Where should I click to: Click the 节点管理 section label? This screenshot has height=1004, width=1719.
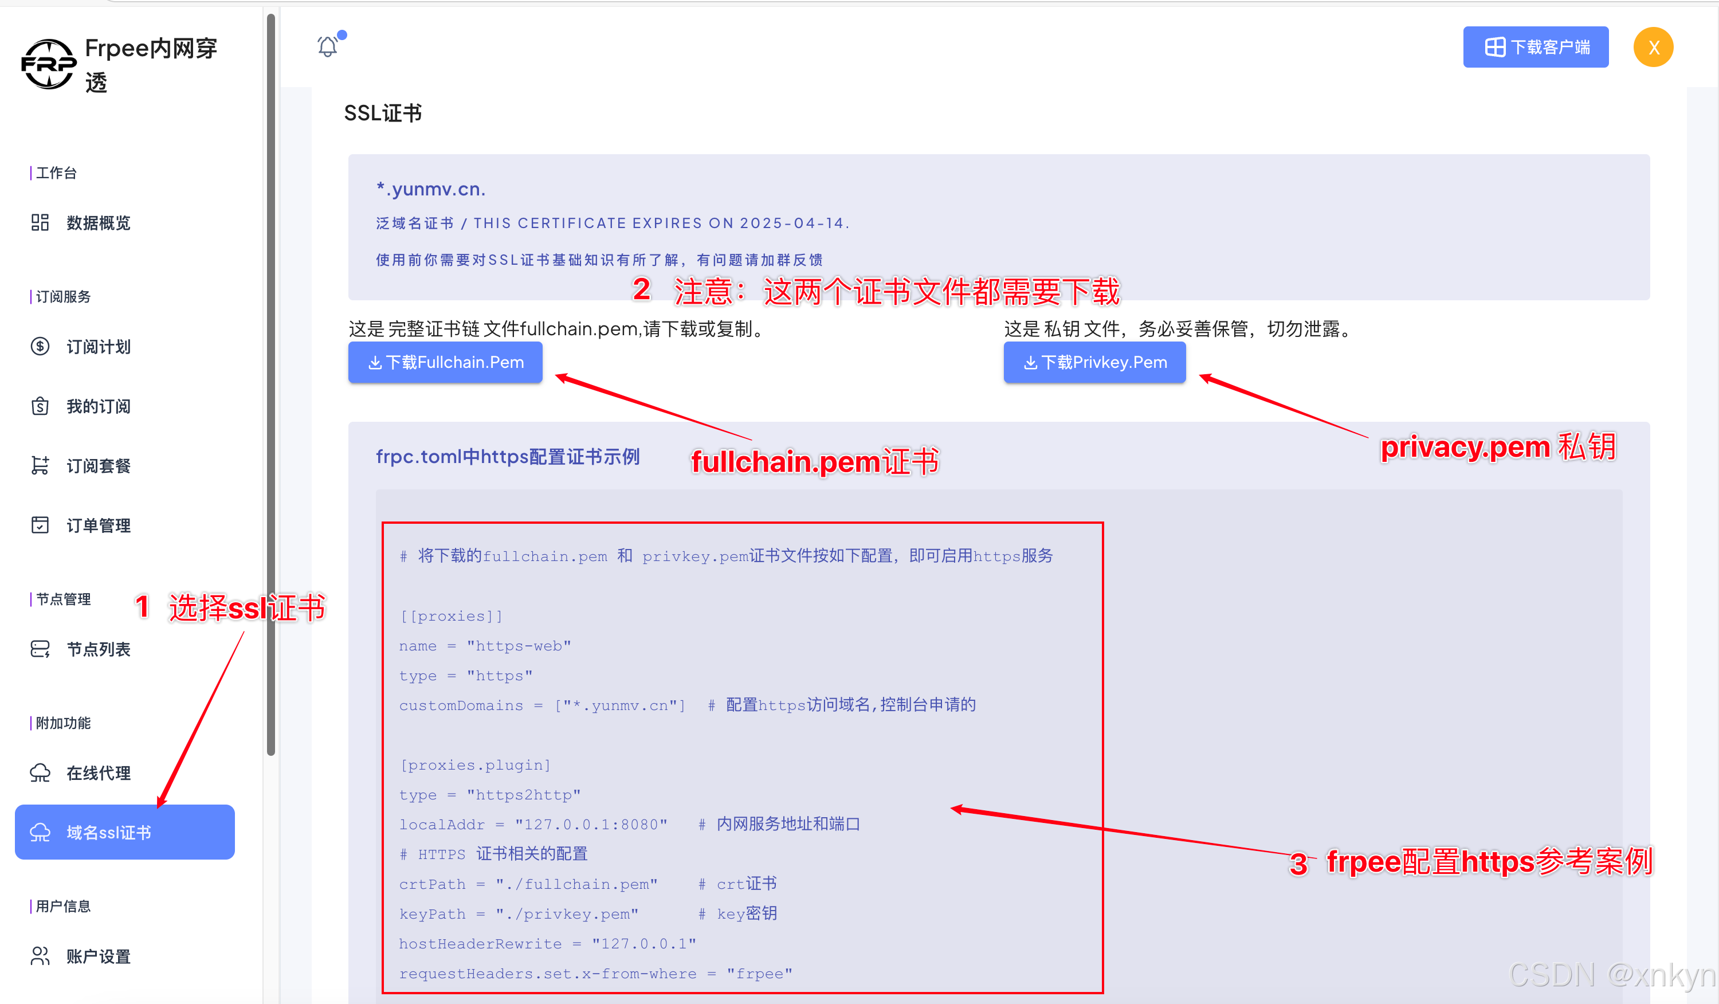63,599
